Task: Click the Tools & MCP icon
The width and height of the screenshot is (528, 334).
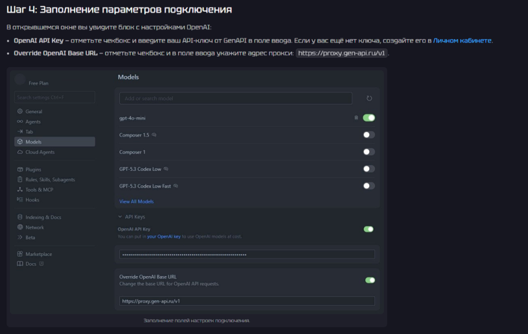Action: click(20, 190)
